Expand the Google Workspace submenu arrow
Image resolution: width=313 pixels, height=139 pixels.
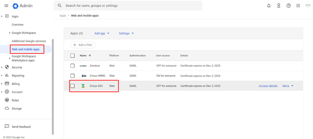(x=10, y=33)
